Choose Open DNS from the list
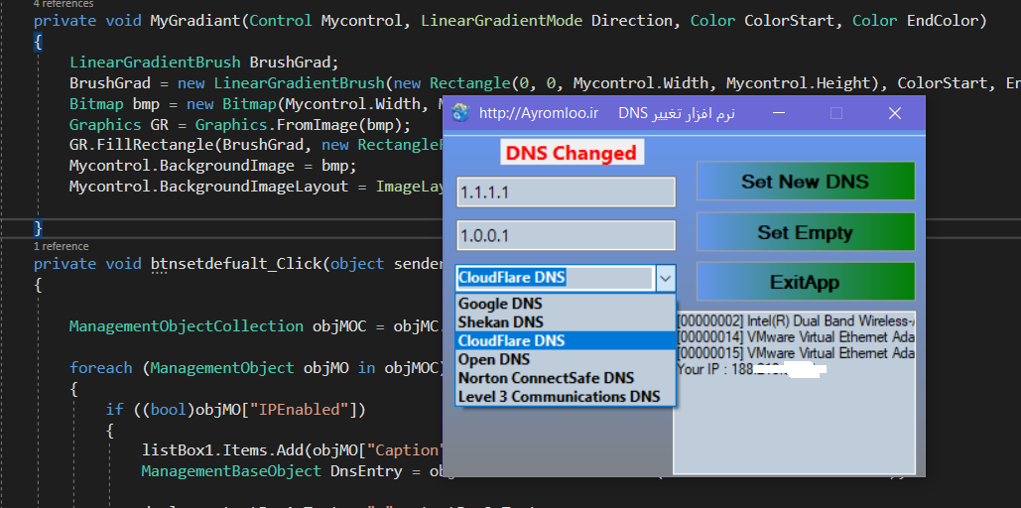 (x=566, y=359)
